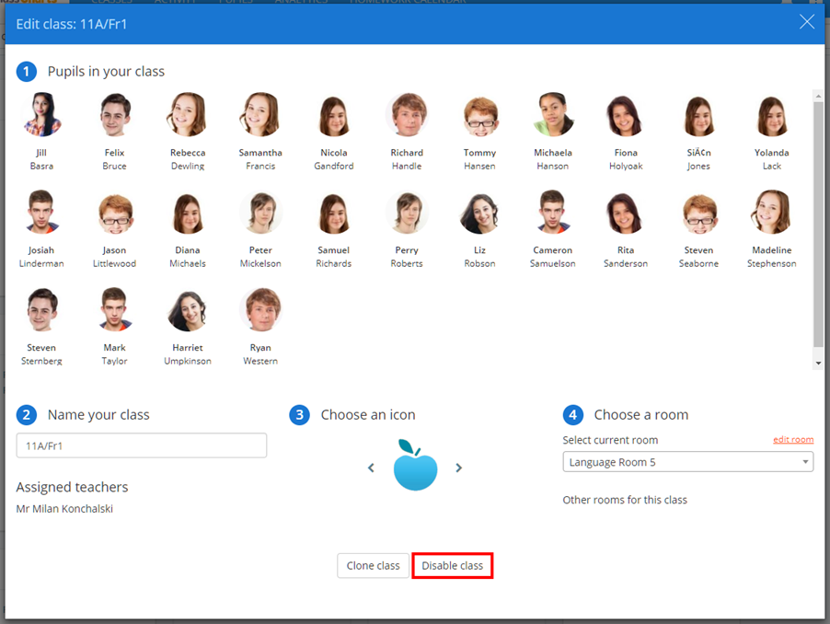Click the Clone class button

(373, 566)
